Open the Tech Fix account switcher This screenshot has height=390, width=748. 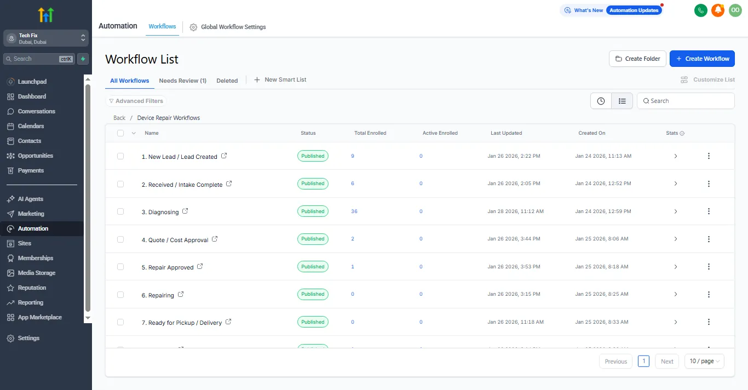(x=46, y=38)
